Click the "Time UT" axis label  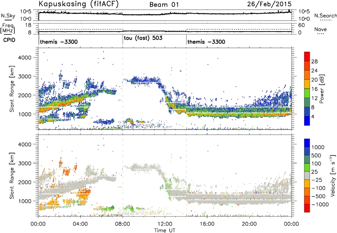point(165,230)
